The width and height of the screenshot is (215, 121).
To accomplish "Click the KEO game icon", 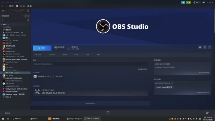I will (x=4, y=65).
